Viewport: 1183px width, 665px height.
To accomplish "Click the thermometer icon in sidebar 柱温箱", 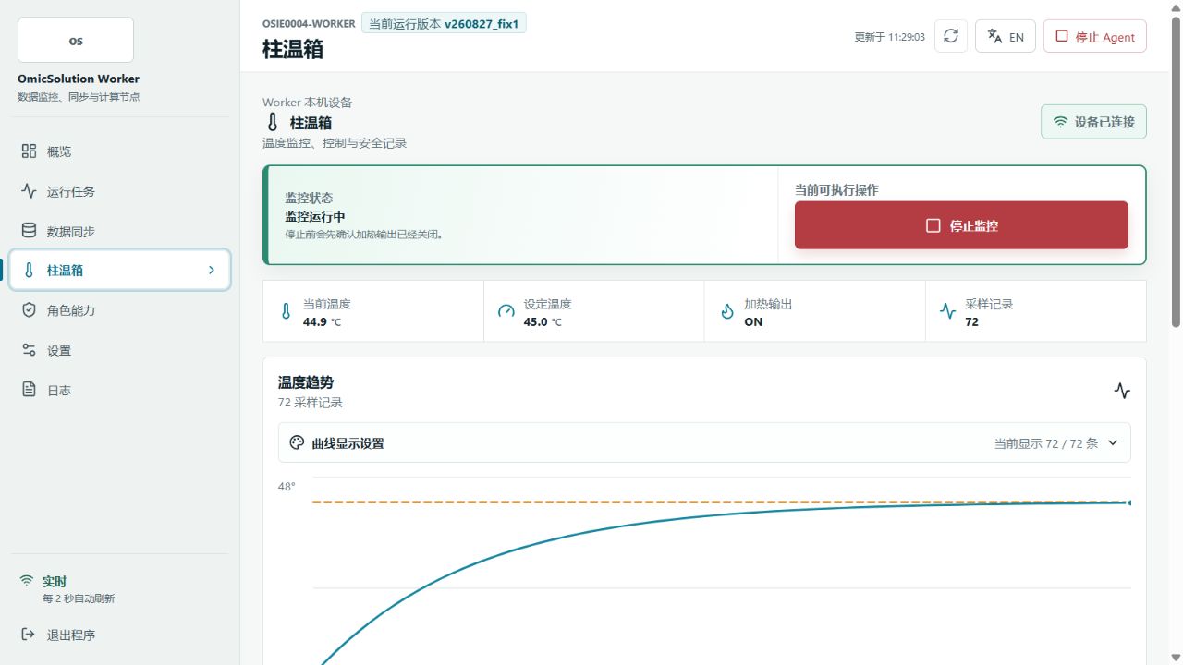I will coord(29,270).
